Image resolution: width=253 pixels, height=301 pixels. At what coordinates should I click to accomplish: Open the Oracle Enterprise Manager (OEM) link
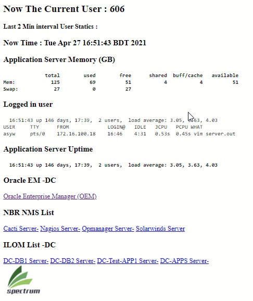[x=50, y=196]
